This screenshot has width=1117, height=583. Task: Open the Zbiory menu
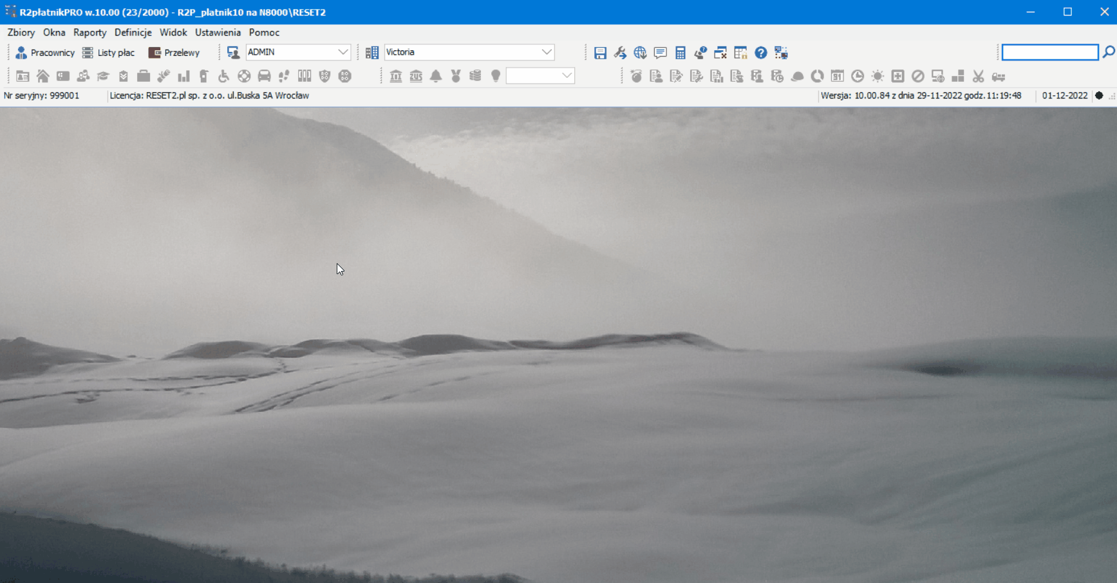[21, 32]
